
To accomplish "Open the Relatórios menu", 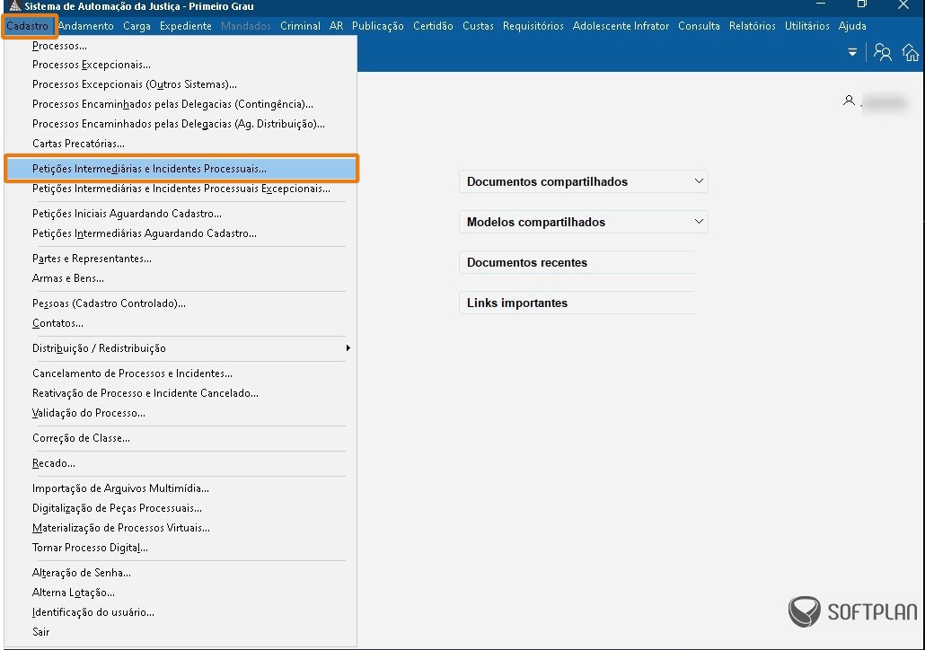I will click(752, 26).
